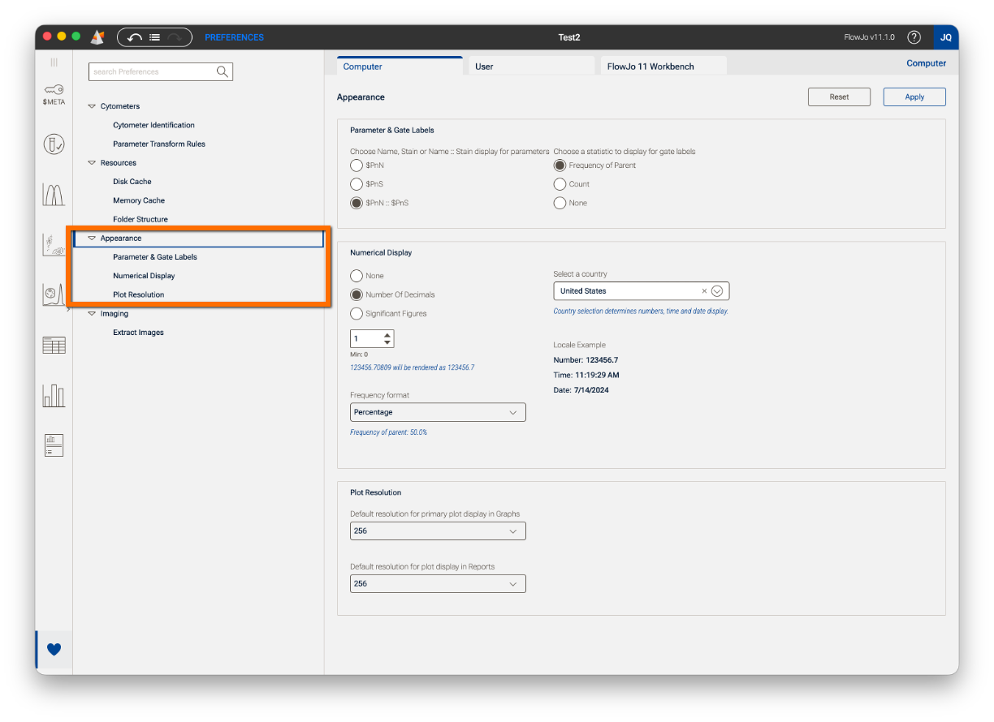The image size is (994, 722).
Task: Open the report page sidebar icon
Action: pos(54,445)
